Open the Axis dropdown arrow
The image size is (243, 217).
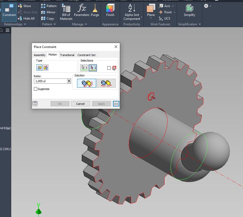173,6
